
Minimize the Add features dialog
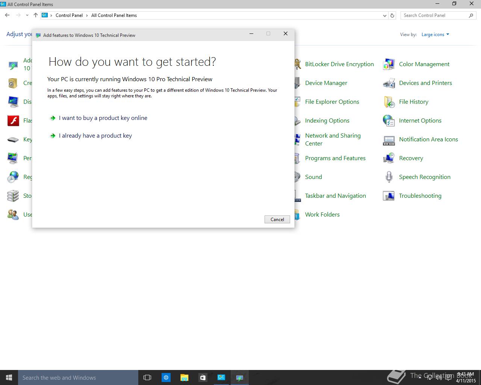tap(251, 33)
